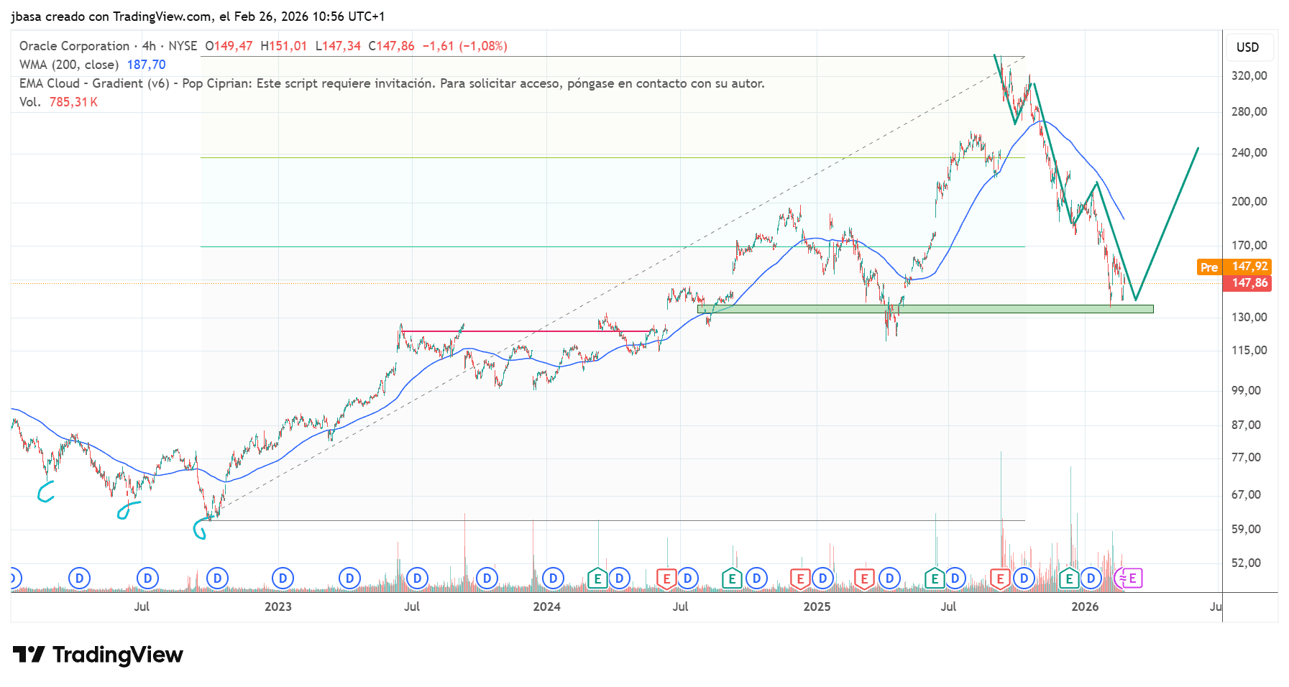Image resolution: width=1289 pixels, height=687 pixels.
Task: Click the dividend marker nearest 2024
Action: [553, 578]
